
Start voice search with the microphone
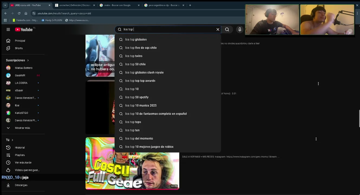240,30
